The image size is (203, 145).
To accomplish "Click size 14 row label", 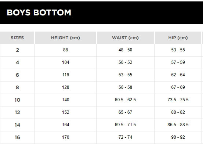I will click(x=18, y=125).
